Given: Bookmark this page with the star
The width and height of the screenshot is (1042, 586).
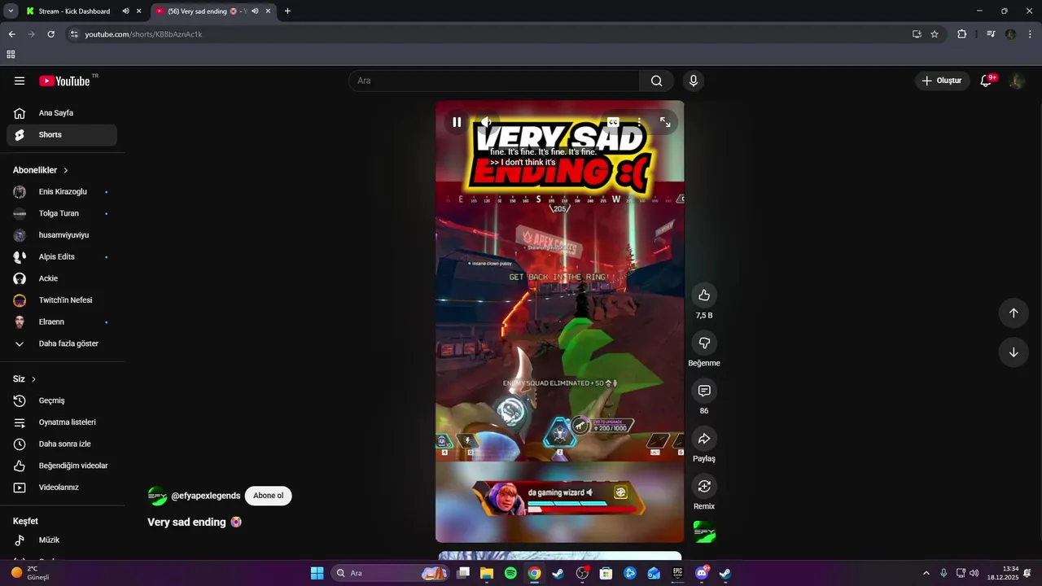Looking at the screenshot, I should (x=935, y=34).
